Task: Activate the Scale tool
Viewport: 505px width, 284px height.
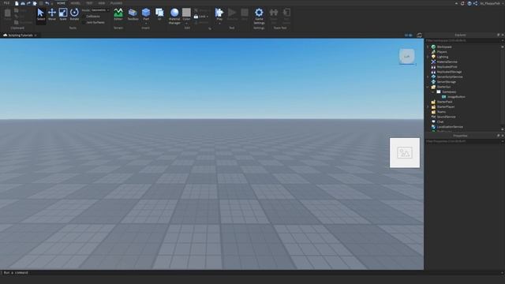Action: [63, 14]
